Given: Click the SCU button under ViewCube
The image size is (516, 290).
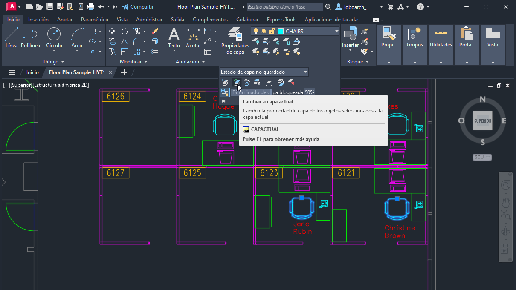Looking at the screenshot, I should 482,157.
